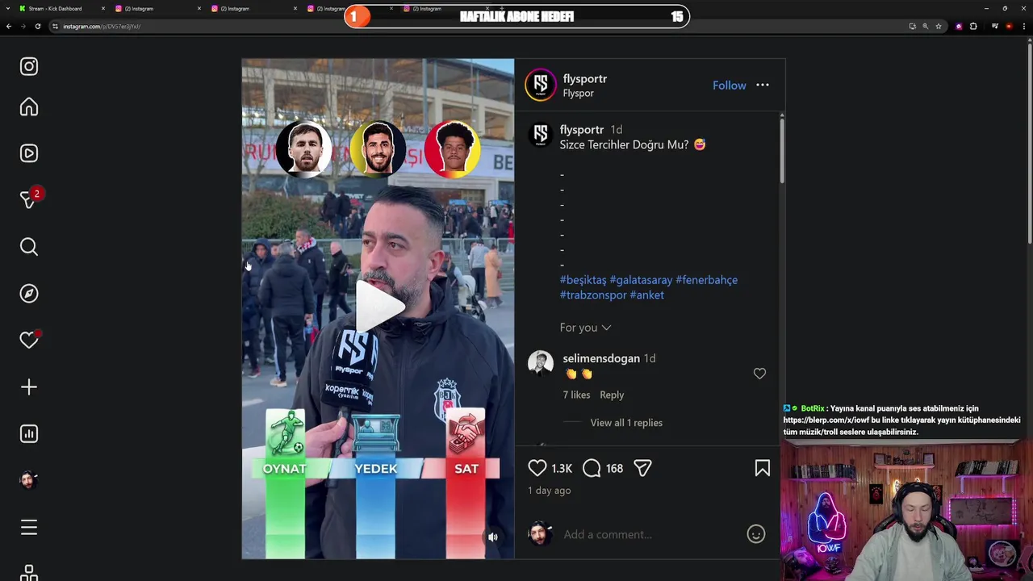This screenshot has width=1033, height=581.
Task: Like the post with the heart icon
Action: [x=537, y=468]
